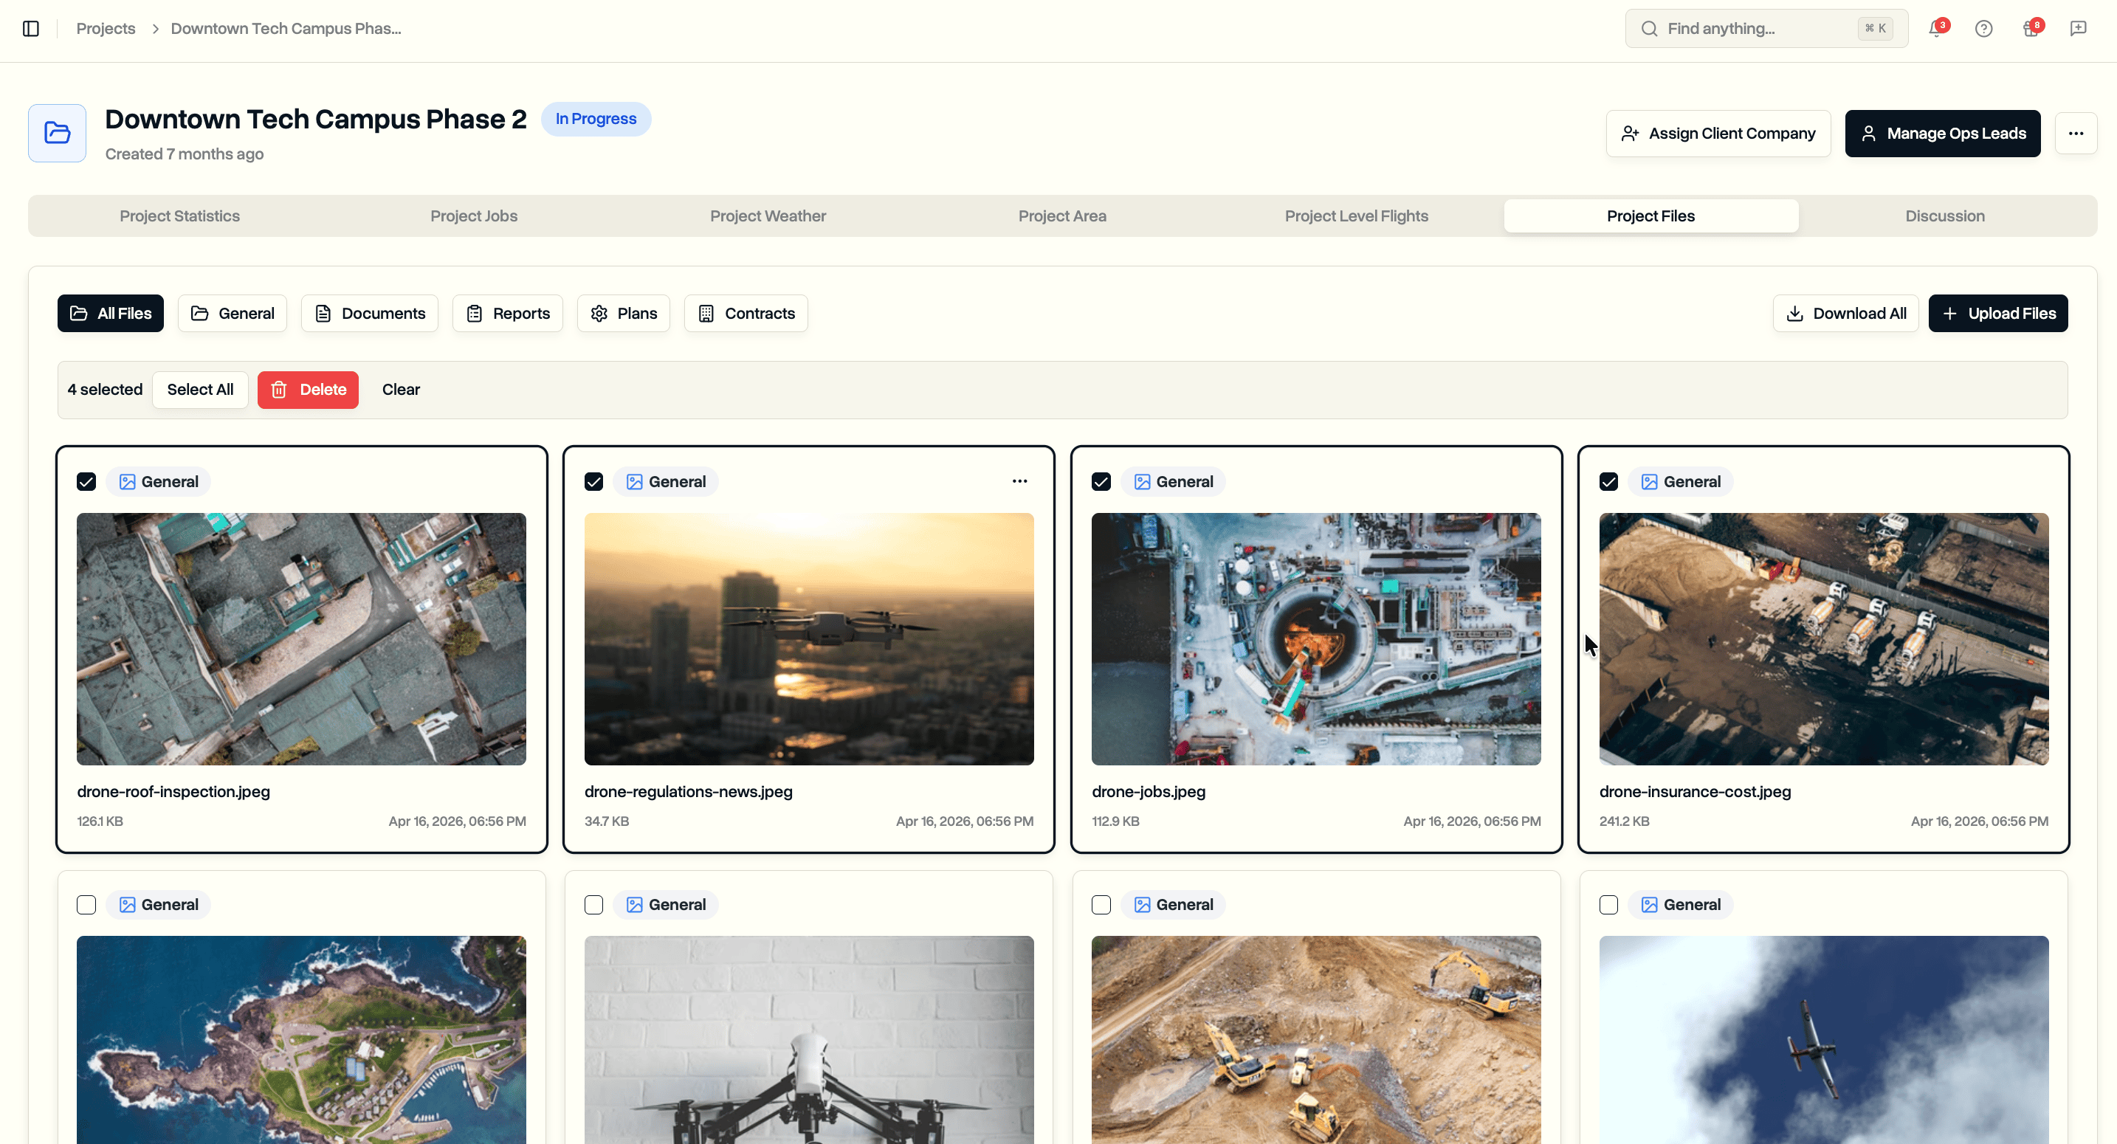2117x1144 pixels.
Task: Open the help menu icon
Action: coord(1984,28)
